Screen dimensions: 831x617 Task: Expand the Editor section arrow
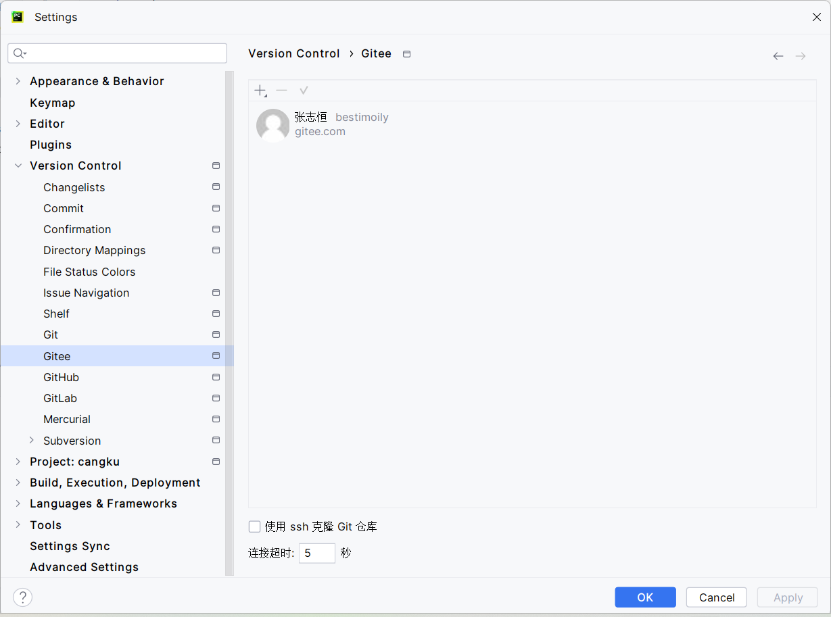[x=18, y=124]
